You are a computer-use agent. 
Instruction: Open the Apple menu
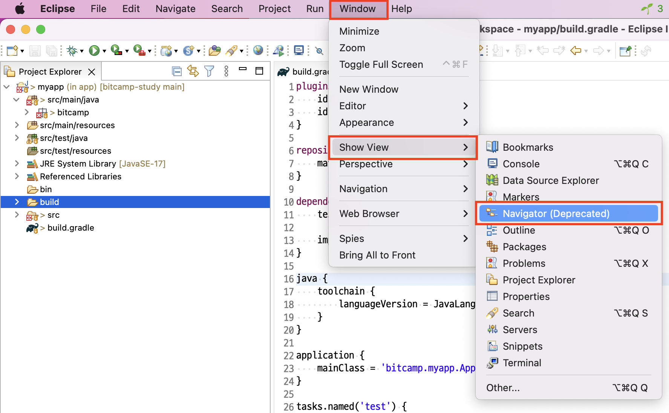click(20, 9)
